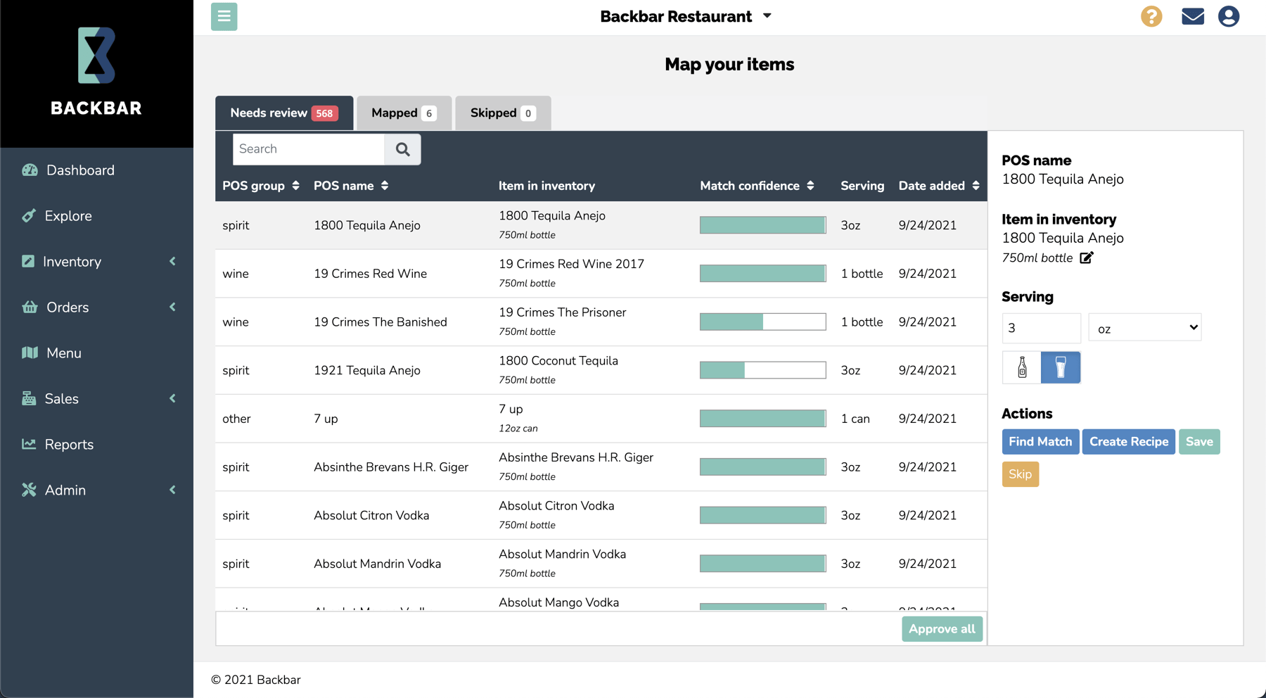1266x698 pixels.
Task: Open the messages envelope icon
Action: tap(1192, 16)
